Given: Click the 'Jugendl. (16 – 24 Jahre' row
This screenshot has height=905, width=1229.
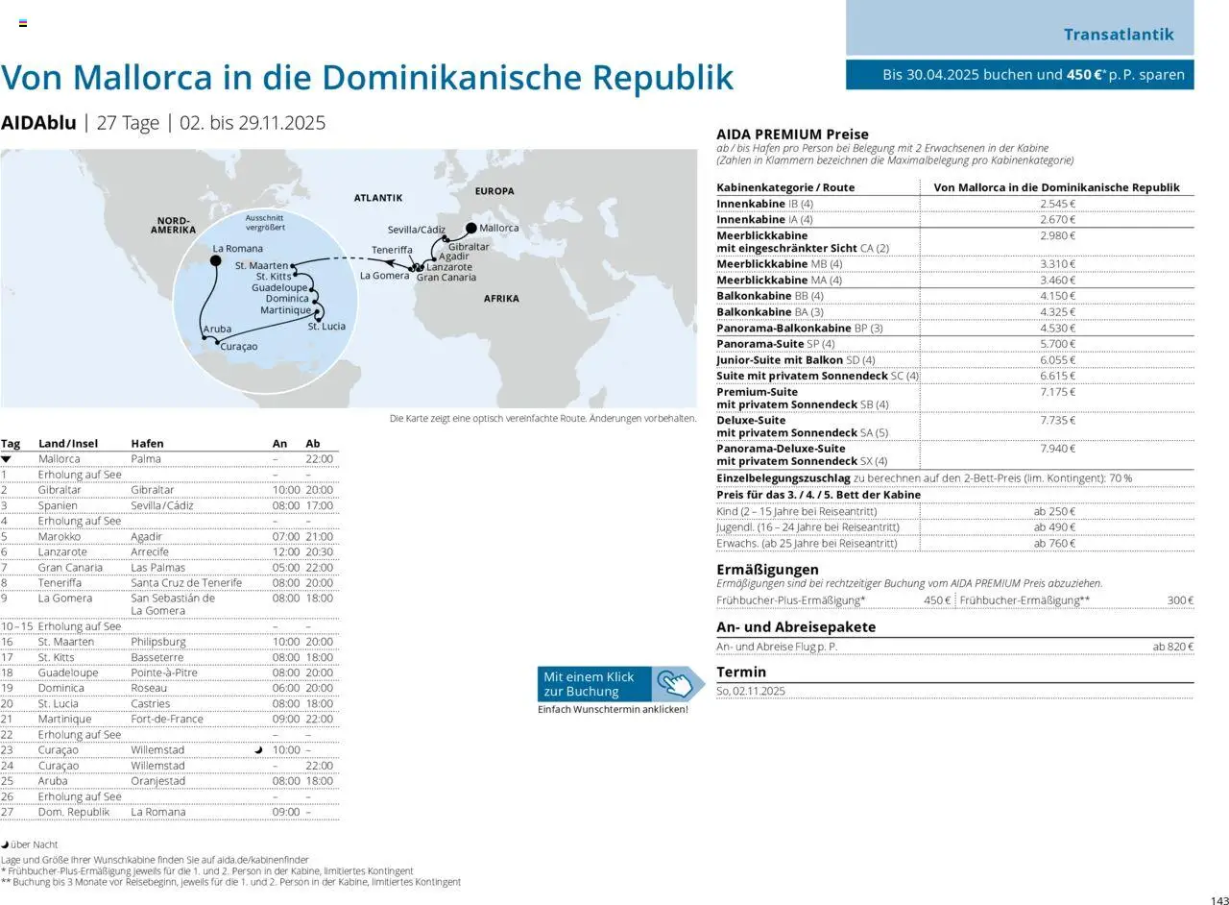Looking at the screenshot, I should pyautogui.click(x=955, y=527).
